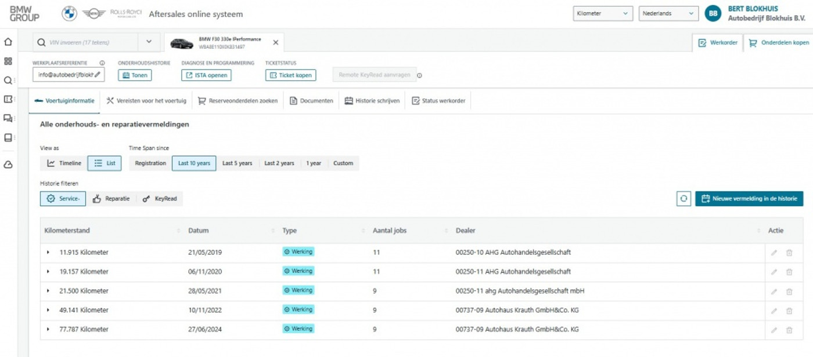
Task: Open the Status werkorder tab
Action: pyautogui.click(x=438, y=101)
